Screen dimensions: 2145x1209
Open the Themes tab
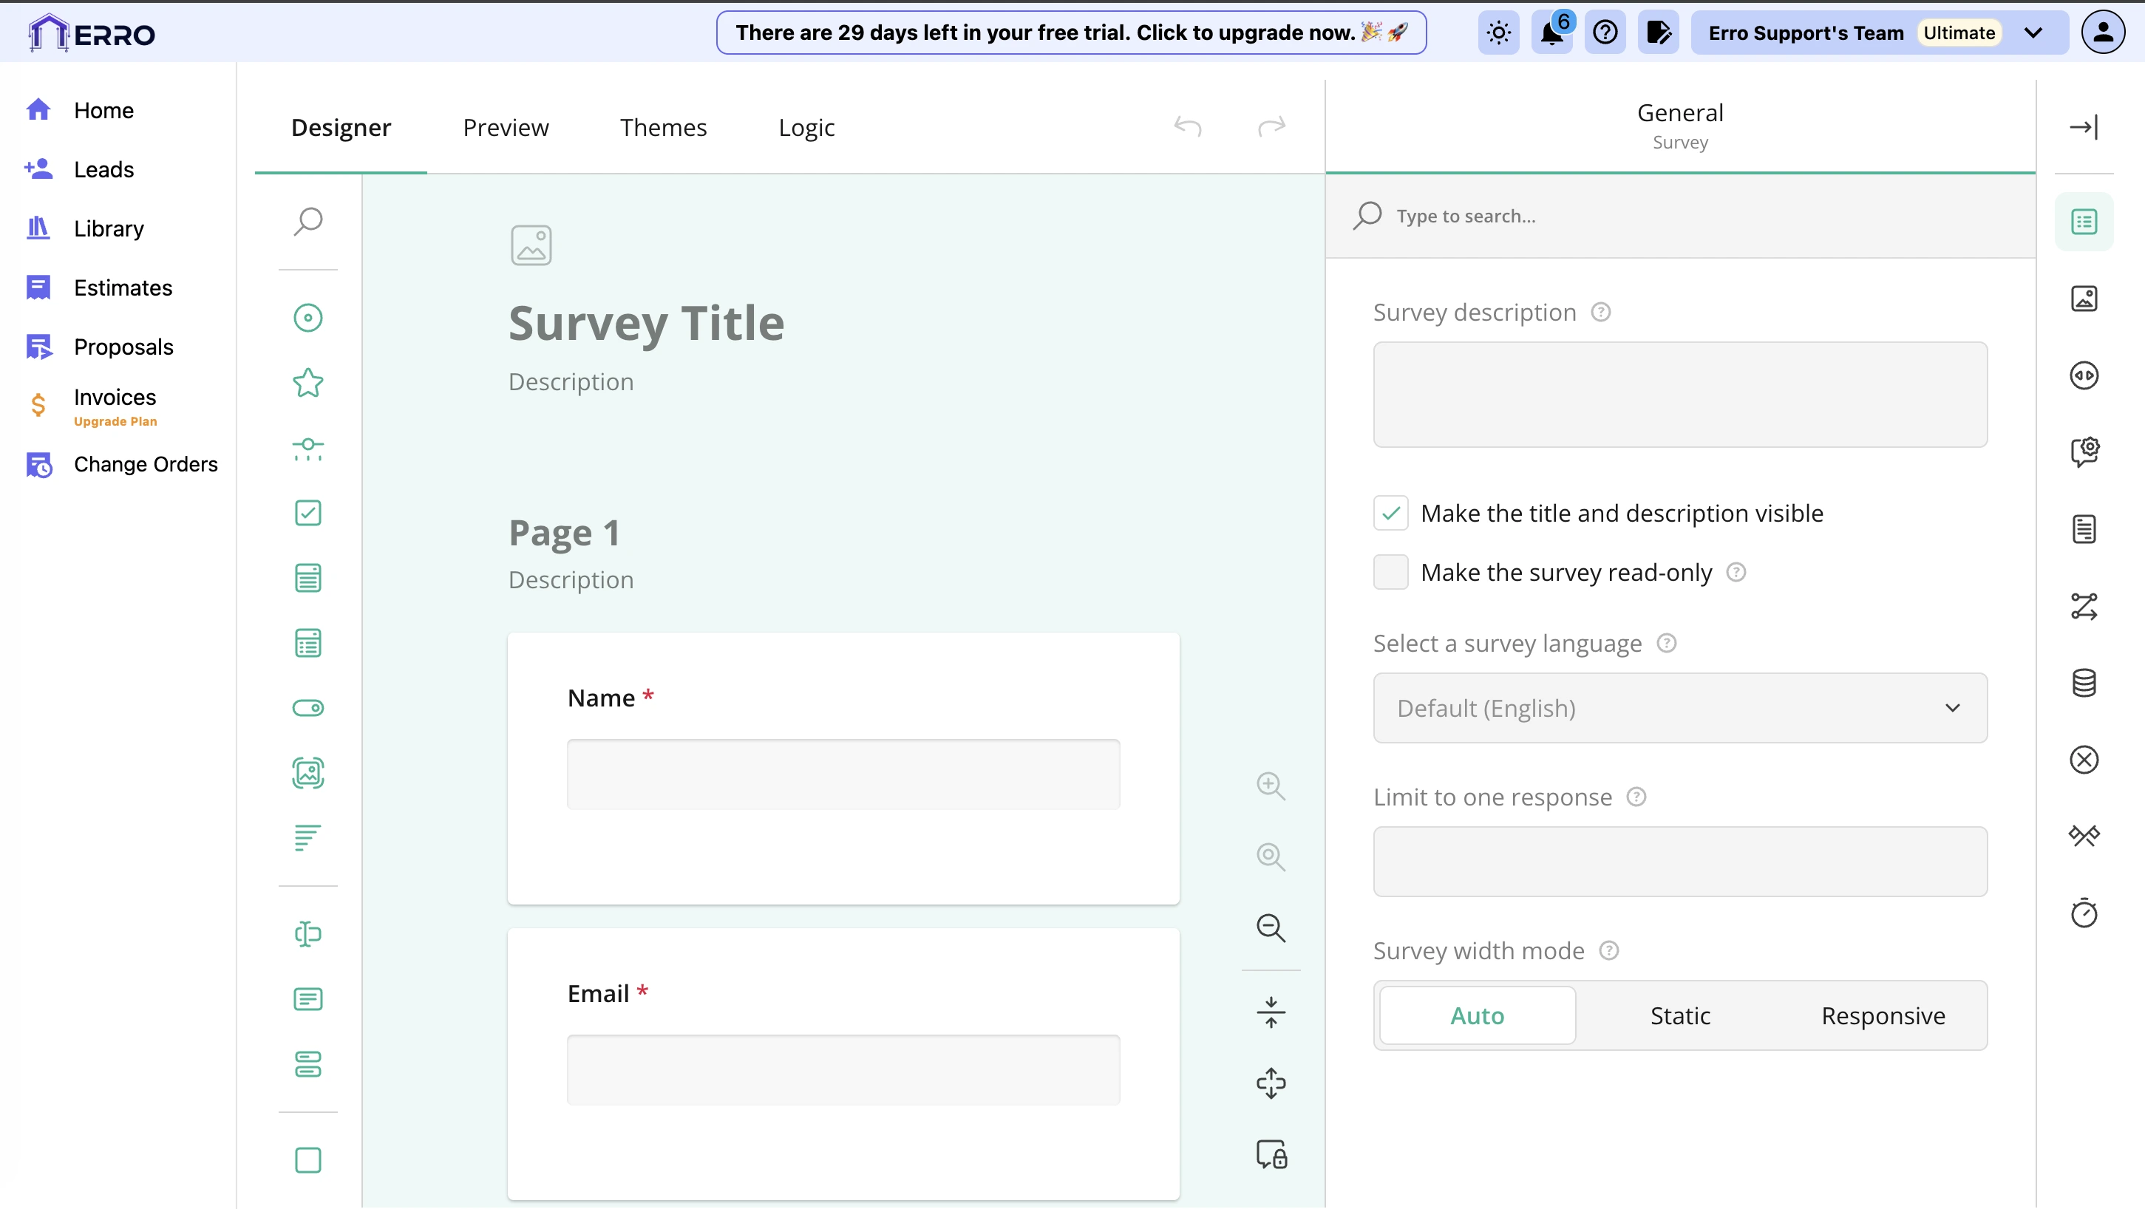pos(663,127)
